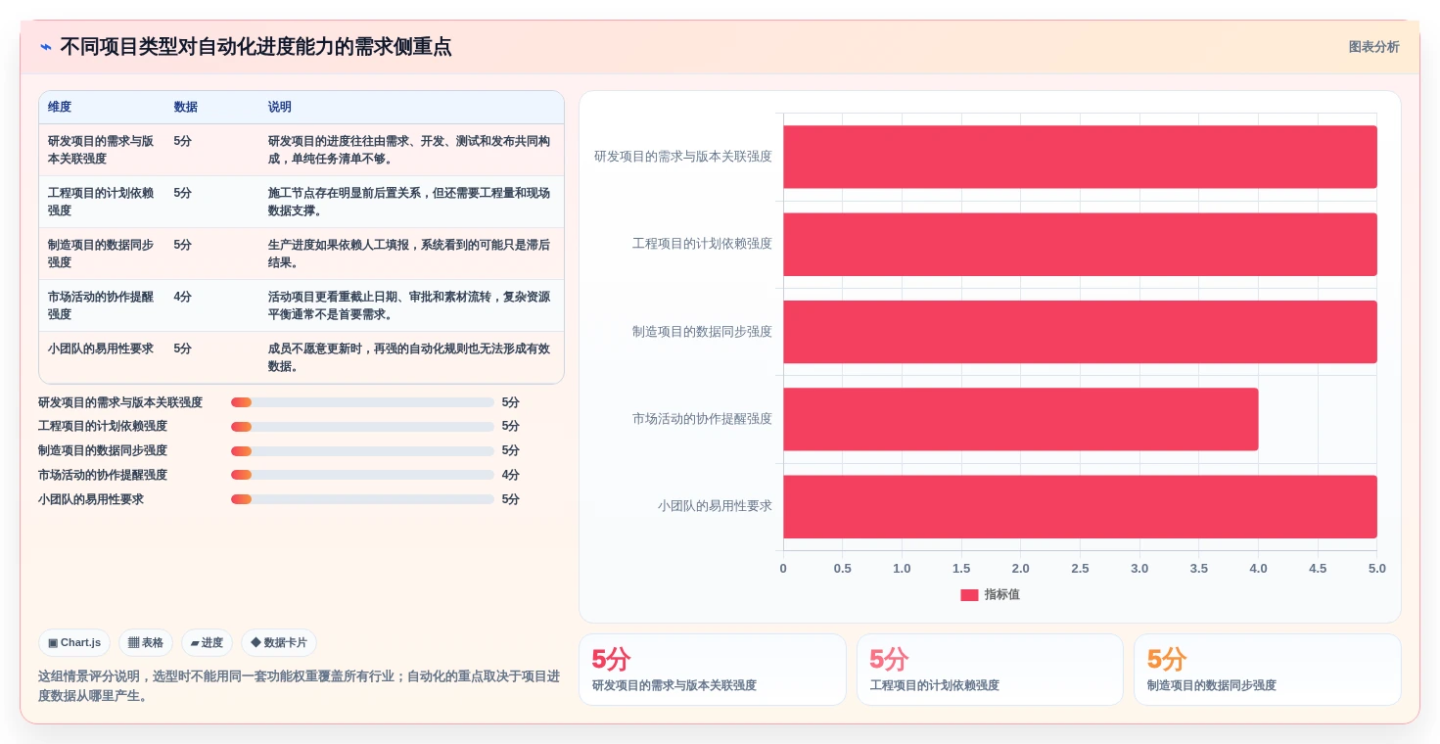The width and height of the screenshot is (1440, 744).
Task: Click the chart bar for 制造项目的数据同步强度
Action: tap(1080, 332)
